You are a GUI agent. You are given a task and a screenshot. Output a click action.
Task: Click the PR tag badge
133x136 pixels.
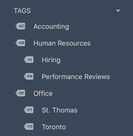(x=29, y=76)
